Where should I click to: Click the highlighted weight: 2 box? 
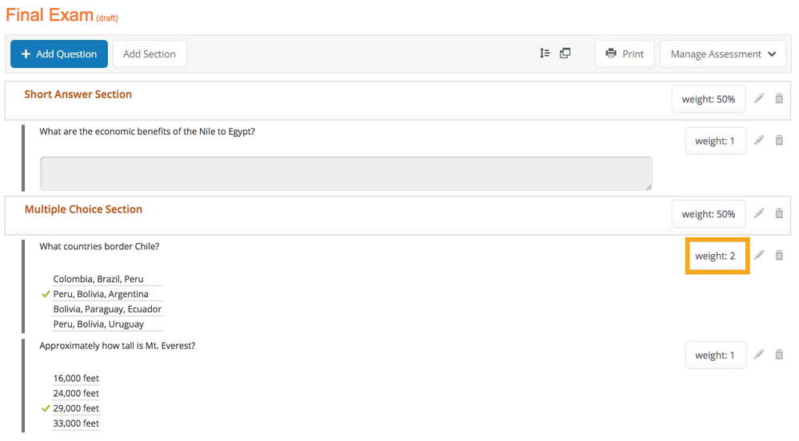point(717,256)
